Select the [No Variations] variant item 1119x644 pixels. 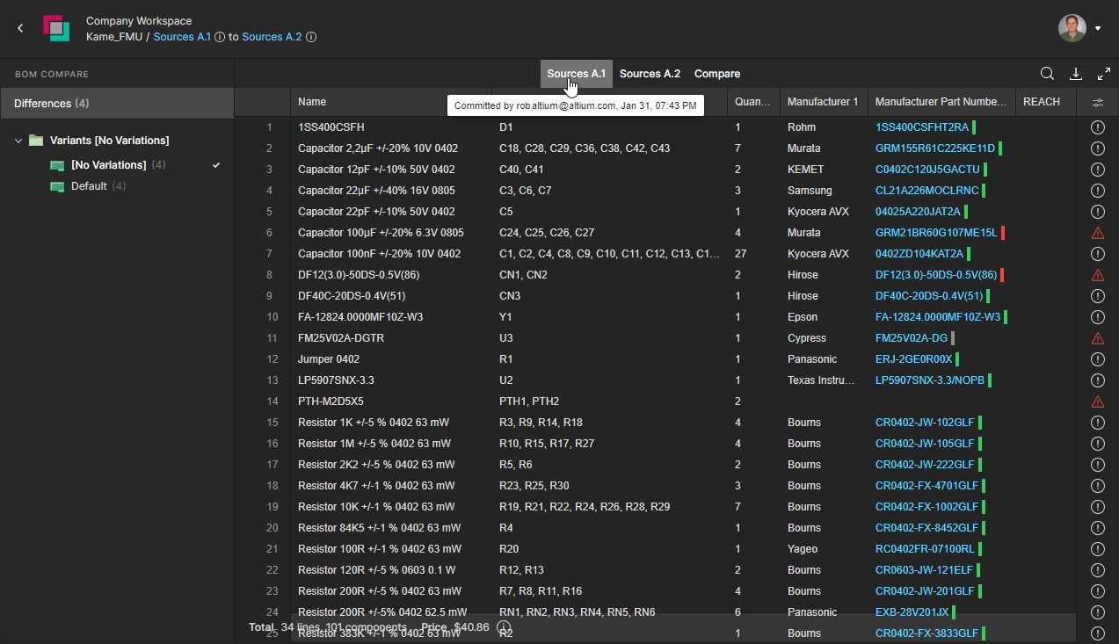click(108, 165)
